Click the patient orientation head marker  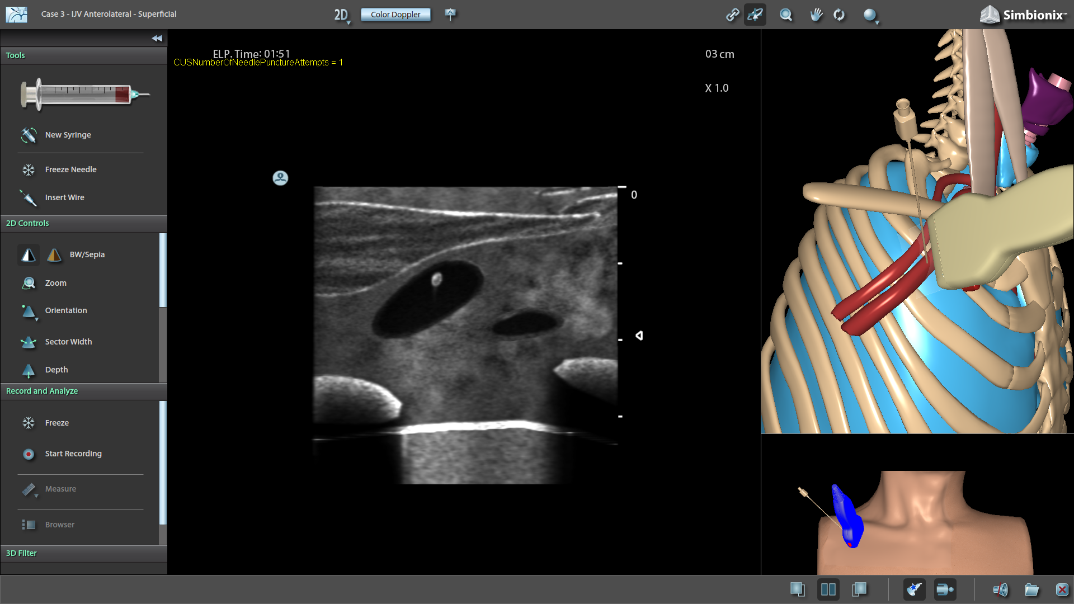(x=280, y=178)
